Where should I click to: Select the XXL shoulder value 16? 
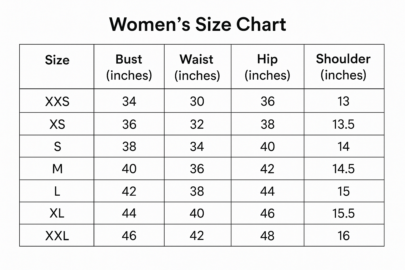pyautogui.click(x=344, y=236)
